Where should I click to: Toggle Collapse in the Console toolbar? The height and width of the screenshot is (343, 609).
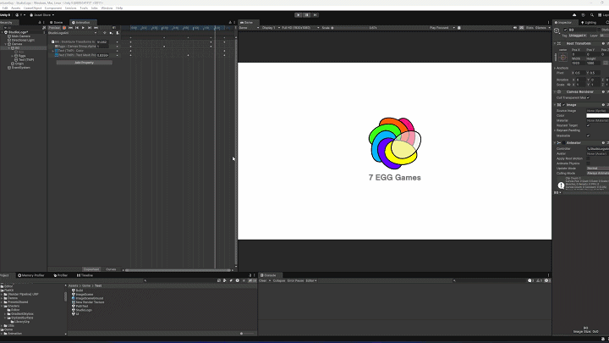tap(279, 281)
